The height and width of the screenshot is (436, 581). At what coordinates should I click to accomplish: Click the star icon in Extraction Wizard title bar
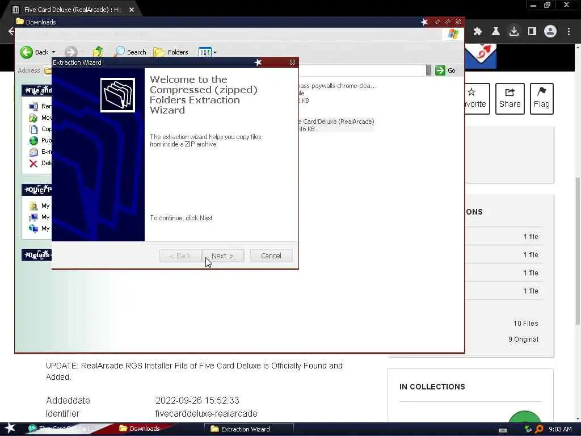click(258, 62)
